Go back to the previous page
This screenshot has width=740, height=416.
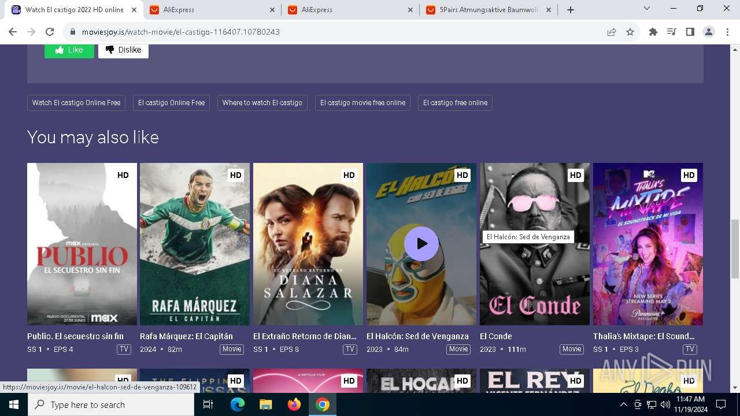pos(13,32)
